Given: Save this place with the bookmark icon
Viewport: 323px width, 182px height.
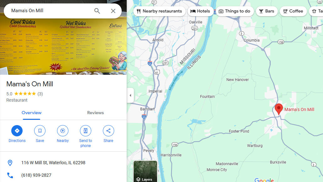Looking at the screenshot, I should tap(40, 131).
